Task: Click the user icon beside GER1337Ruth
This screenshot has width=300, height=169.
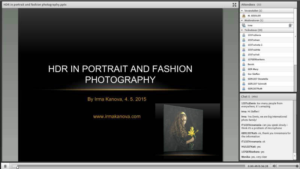Action: 244,88
